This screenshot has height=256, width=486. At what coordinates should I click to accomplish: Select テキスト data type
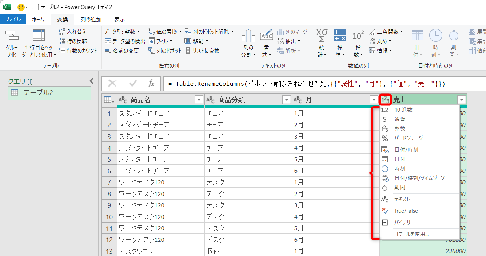point(419,199)
